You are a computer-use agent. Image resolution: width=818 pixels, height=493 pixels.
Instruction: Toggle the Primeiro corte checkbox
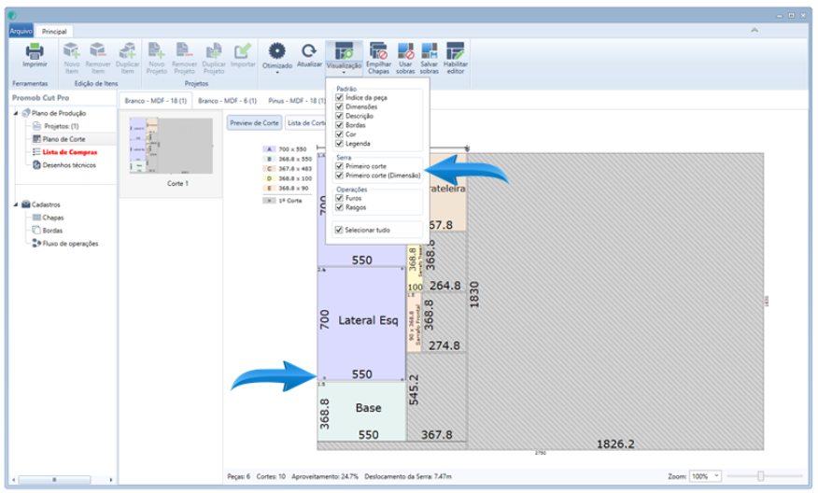point(339,166)
